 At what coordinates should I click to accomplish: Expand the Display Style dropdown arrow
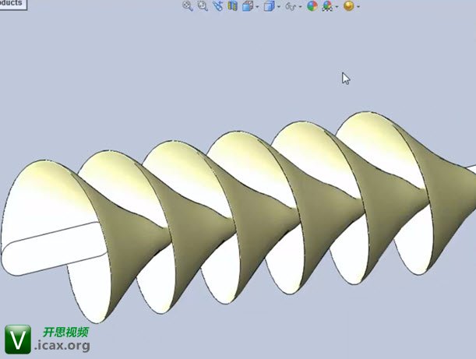click(x=279, y=6)
